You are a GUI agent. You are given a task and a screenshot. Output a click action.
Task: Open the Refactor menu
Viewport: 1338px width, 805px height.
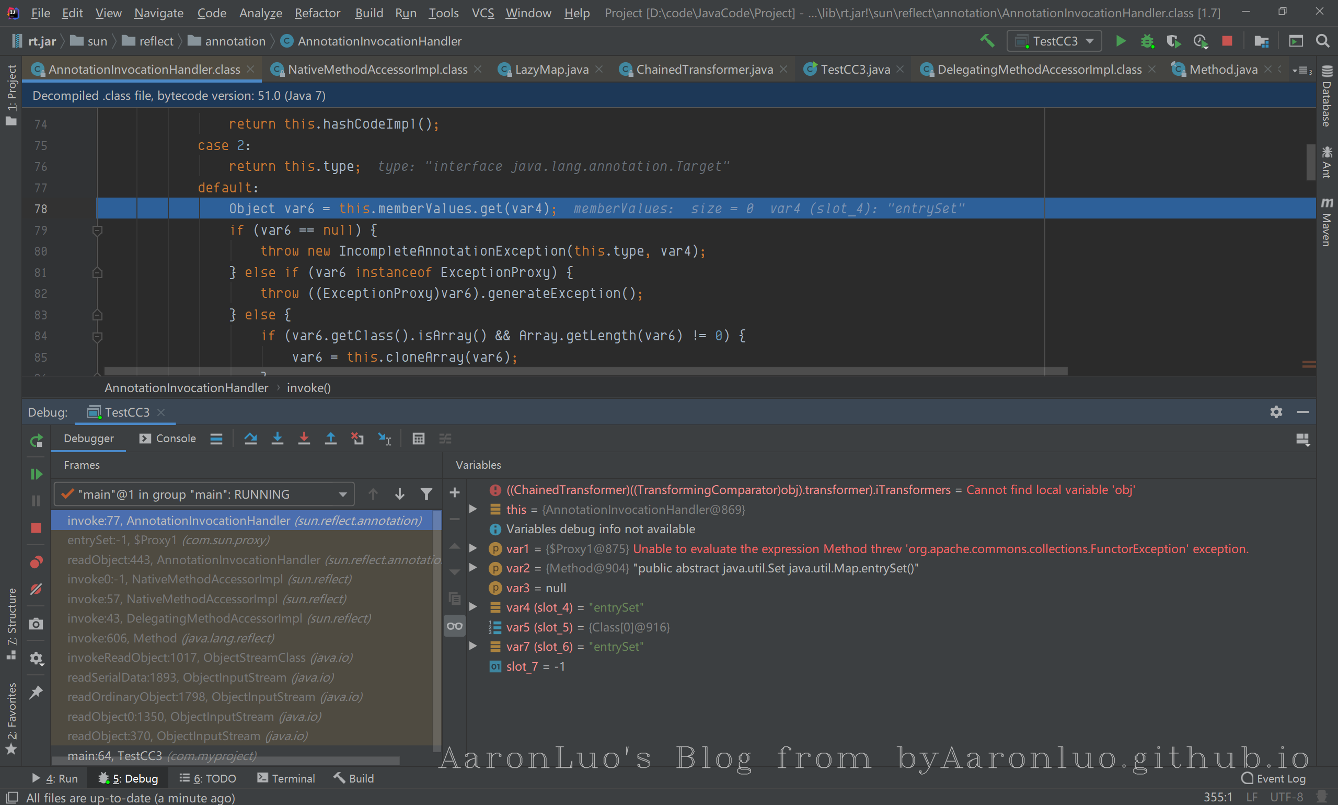coord(317,13)
